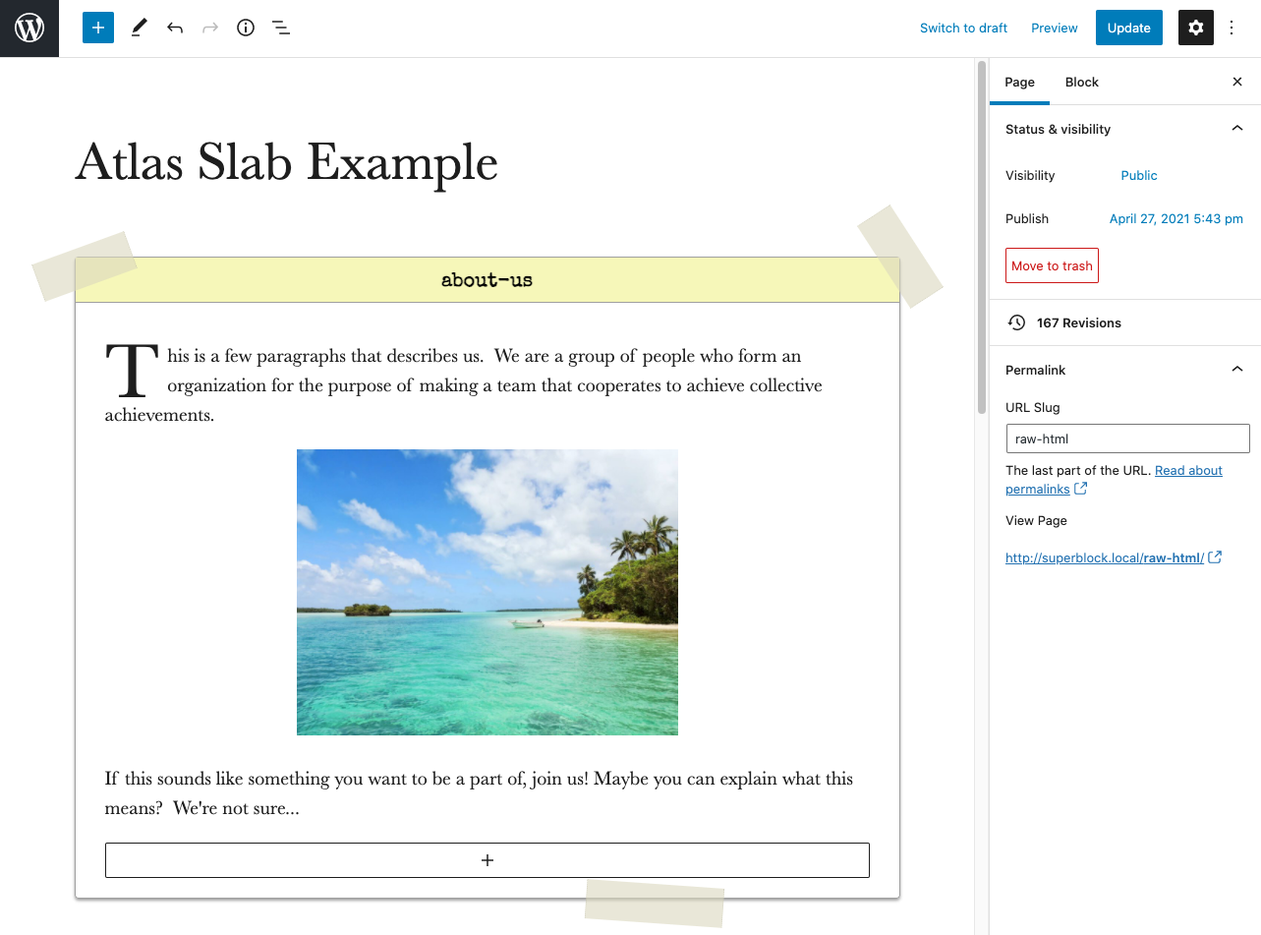This screenshot has height=935, width=1261.
Task: Click into the URL Slug field
Action: tap(1127, 439)
